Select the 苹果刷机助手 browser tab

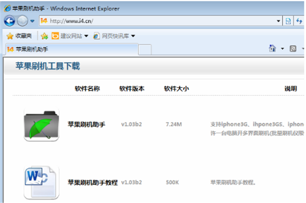click(72, 49)
